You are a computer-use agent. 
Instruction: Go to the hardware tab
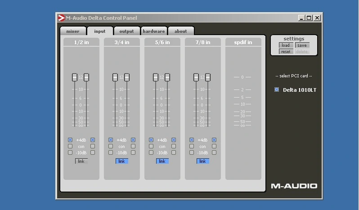pos(154,31)
